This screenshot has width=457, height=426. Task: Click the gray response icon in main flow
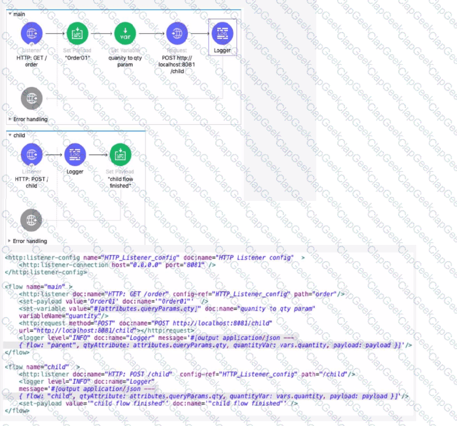(x=32, y=98)
